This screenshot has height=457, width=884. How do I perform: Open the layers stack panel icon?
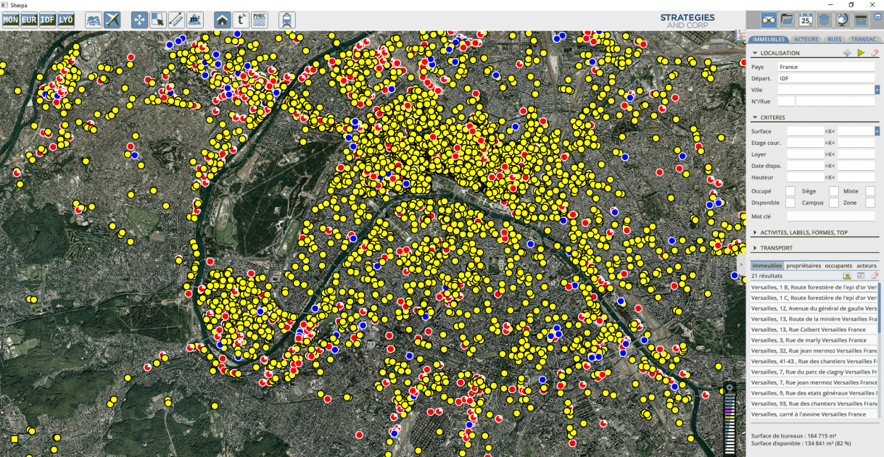coord(825,20)
